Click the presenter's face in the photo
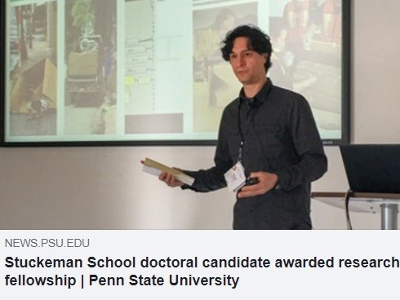This screenshot has height=300, width=400. 246,61
